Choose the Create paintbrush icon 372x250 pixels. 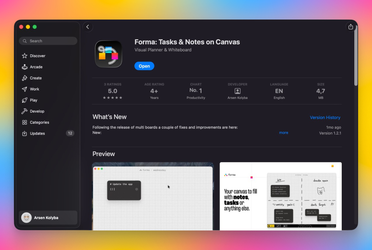pos(24,78)
